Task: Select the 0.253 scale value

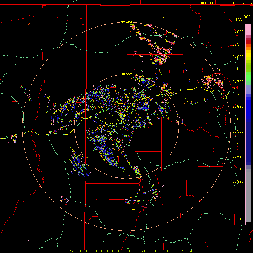Action: click(x=238, y=206)
